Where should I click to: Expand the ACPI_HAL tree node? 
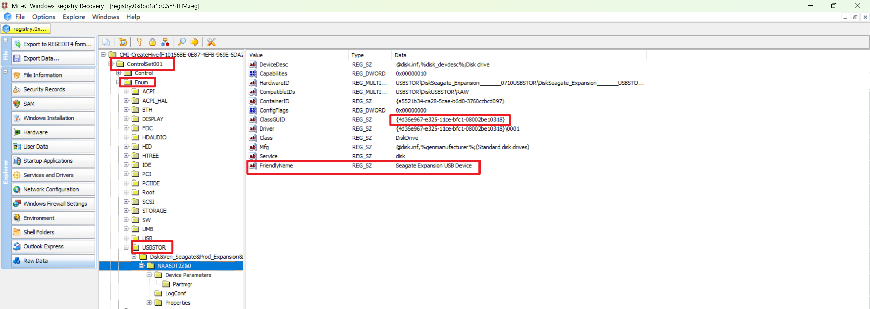(126, 101)
